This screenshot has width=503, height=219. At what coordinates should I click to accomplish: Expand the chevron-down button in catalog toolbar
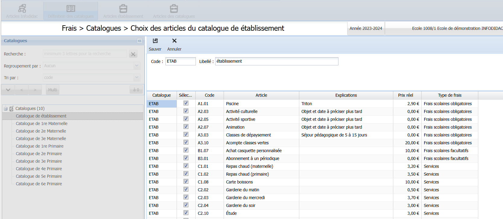[8, 90]
